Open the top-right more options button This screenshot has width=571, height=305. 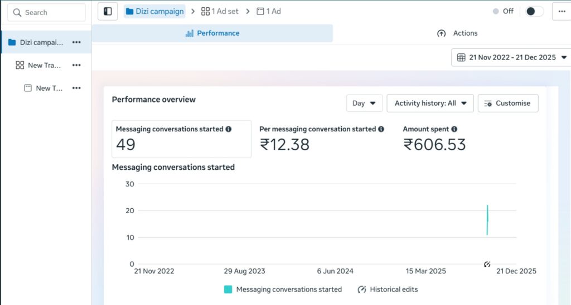[560, 11]
